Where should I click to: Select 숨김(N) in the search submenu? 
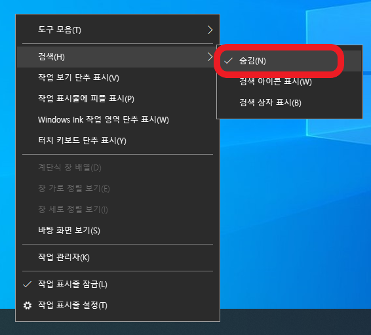point(289,61)
